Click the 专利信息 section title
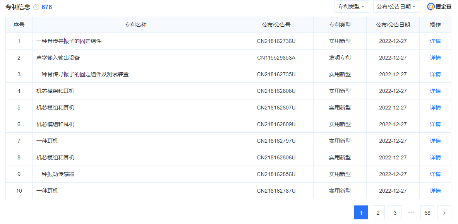Screen dimensions: 458x224 [18, 7]
